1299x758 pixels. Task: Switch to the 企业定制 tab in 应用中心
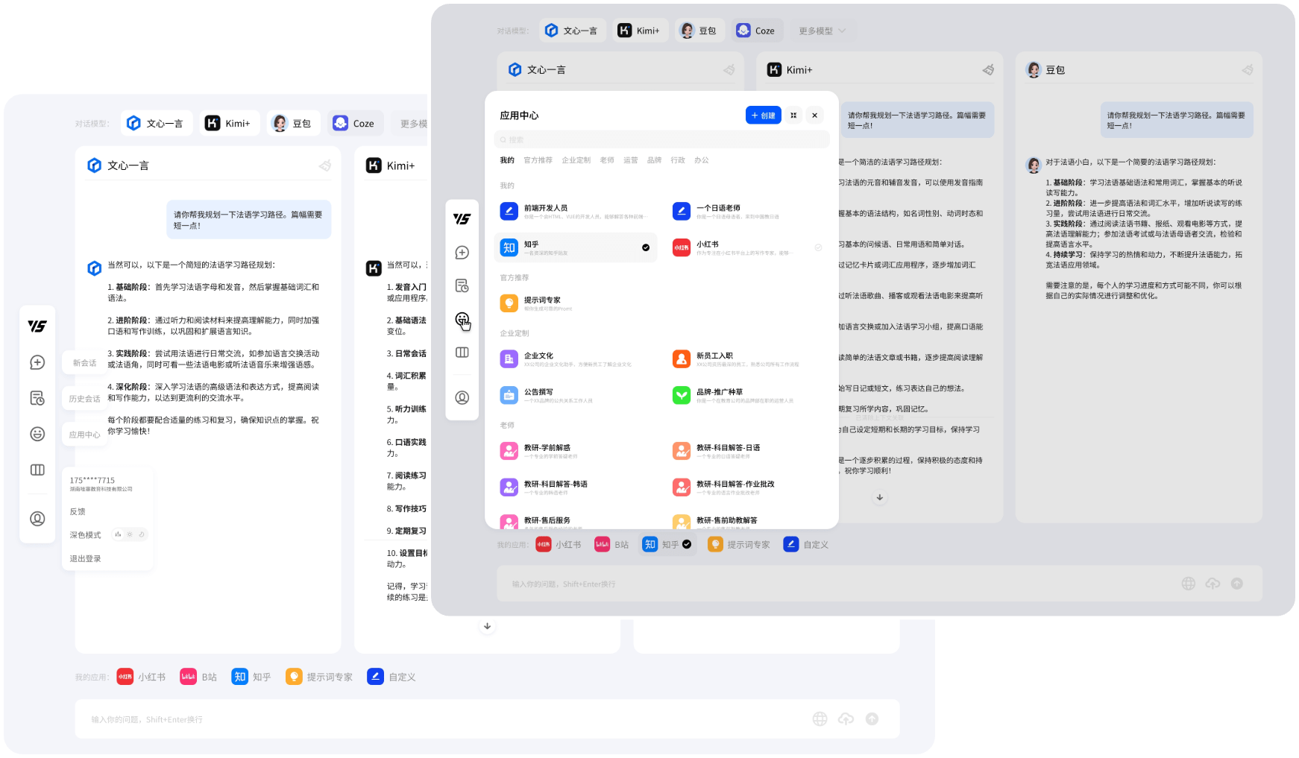576,160
